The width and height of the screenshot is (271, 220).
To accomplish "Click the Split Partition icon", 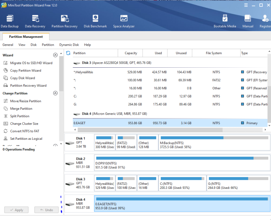I will tap(5, 116).
